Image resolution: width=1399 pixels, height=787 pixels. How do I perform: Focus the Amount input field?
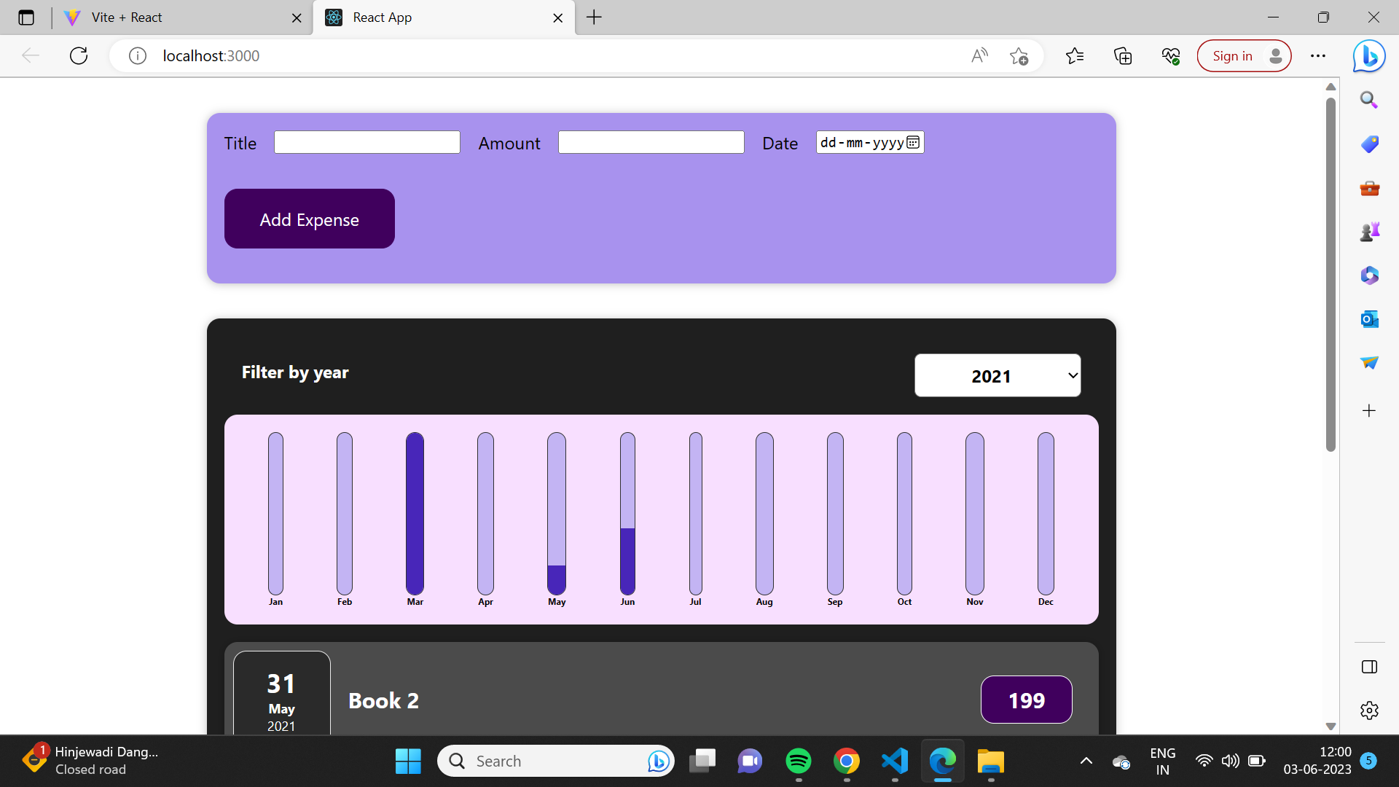[651, 142]
